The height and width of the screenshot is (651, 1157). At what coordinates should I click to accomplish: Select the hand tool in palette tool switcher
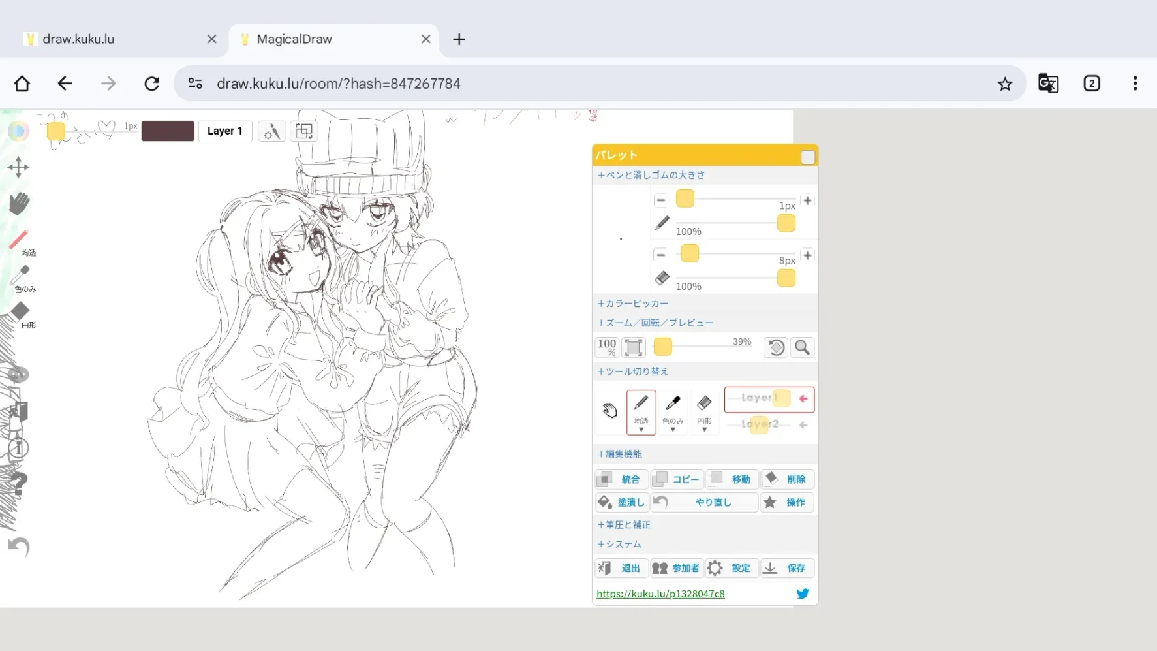pyautogui.click(x=610, y=411)
